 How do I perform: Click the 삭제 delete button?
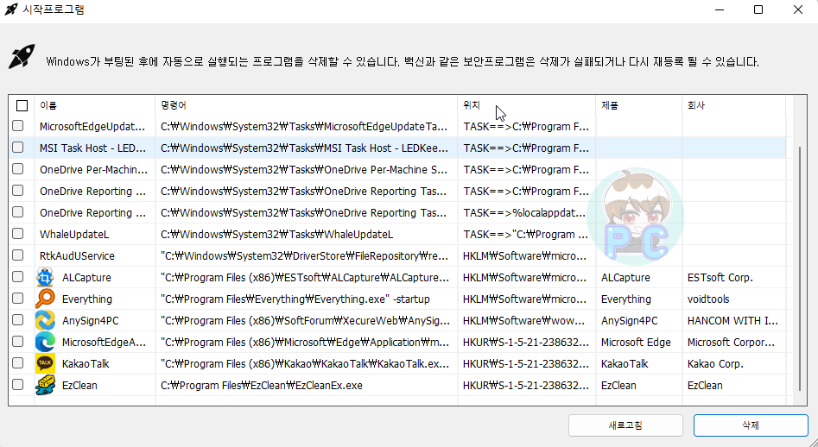(x=751, y=425)
